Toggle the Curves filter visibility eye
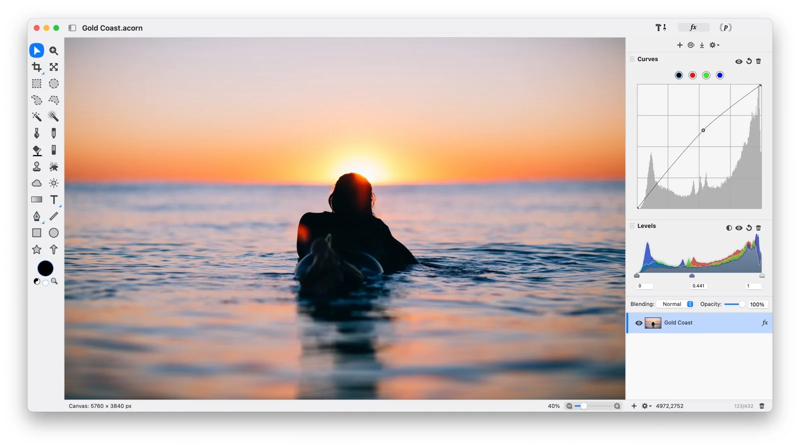 click(738, 61)
